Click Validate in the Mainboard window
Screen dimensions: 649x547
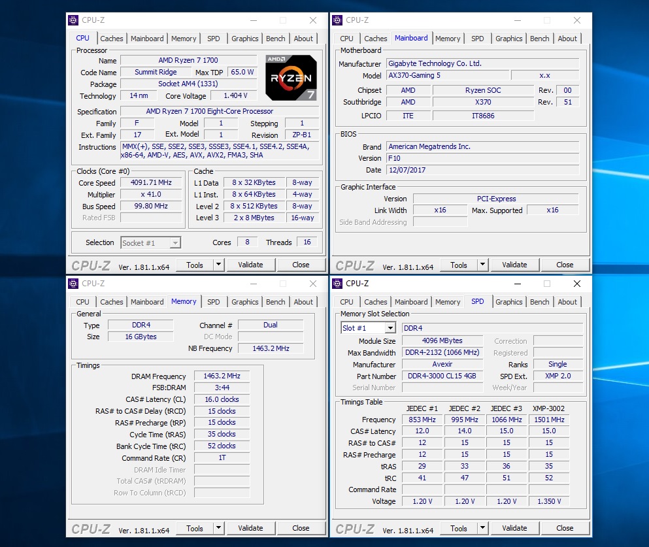(514, 265)
